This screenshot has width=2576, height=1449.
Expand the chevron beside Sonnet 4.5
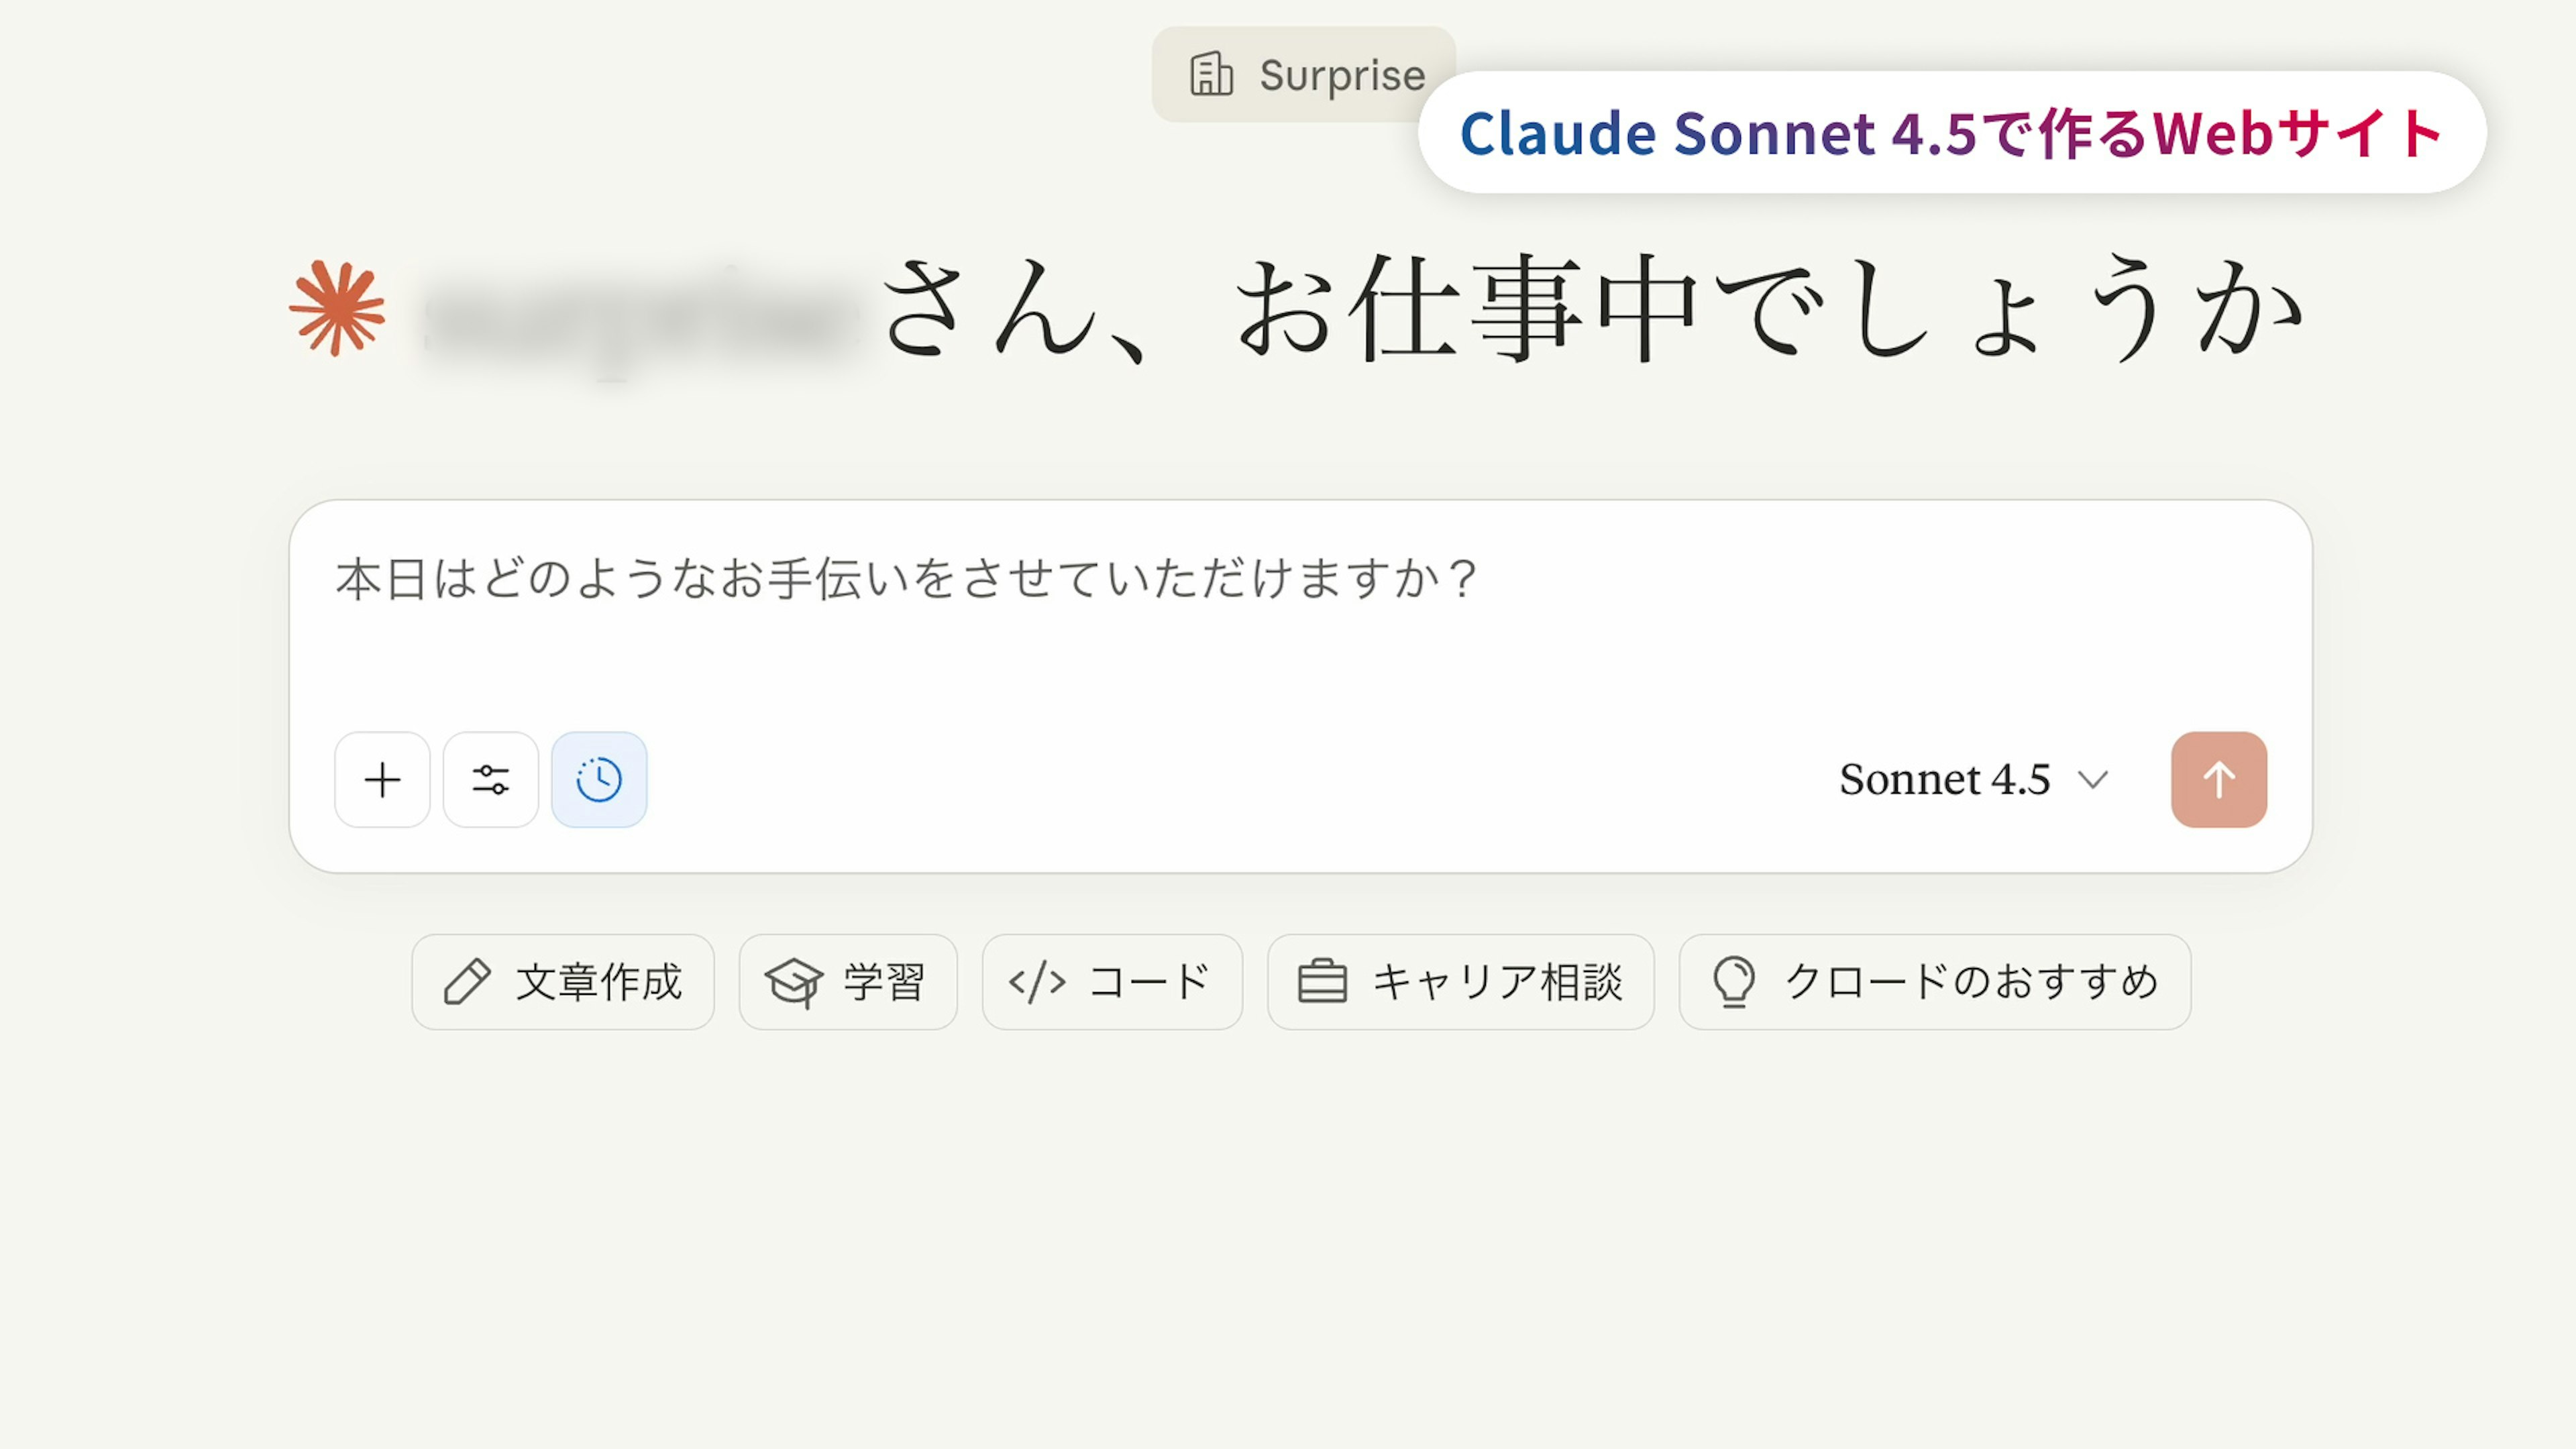tap(2093, 780)
